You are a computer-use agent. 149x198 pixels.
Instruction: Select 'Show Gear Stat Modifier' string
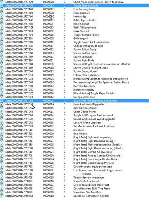tap(87, 192)
